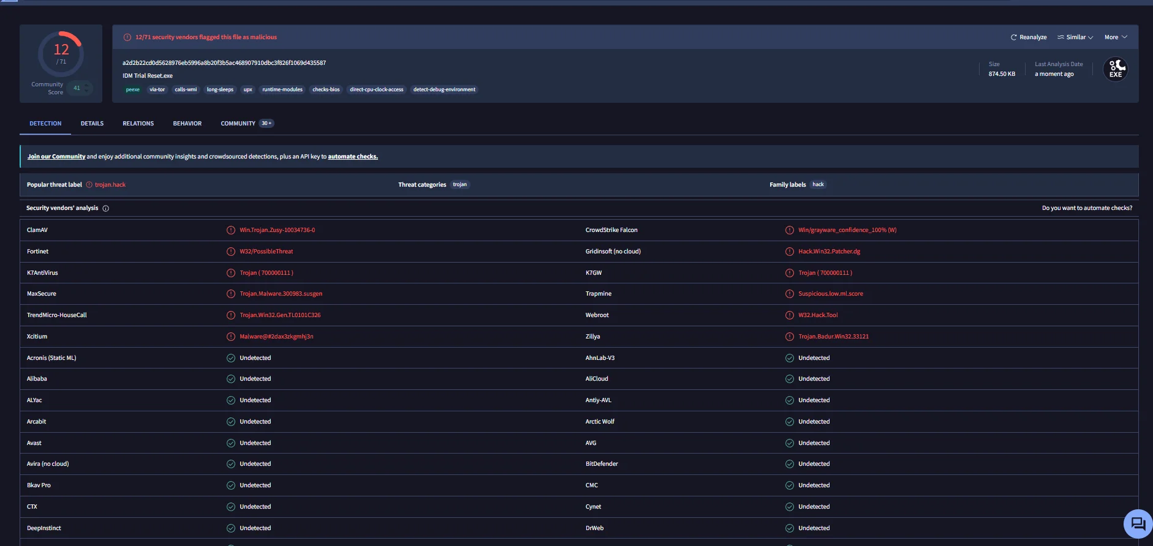The height and width of the screenshot is (546, 1153).
Task: Click the alert icon in Webroot row
Action: pos(790,315)
